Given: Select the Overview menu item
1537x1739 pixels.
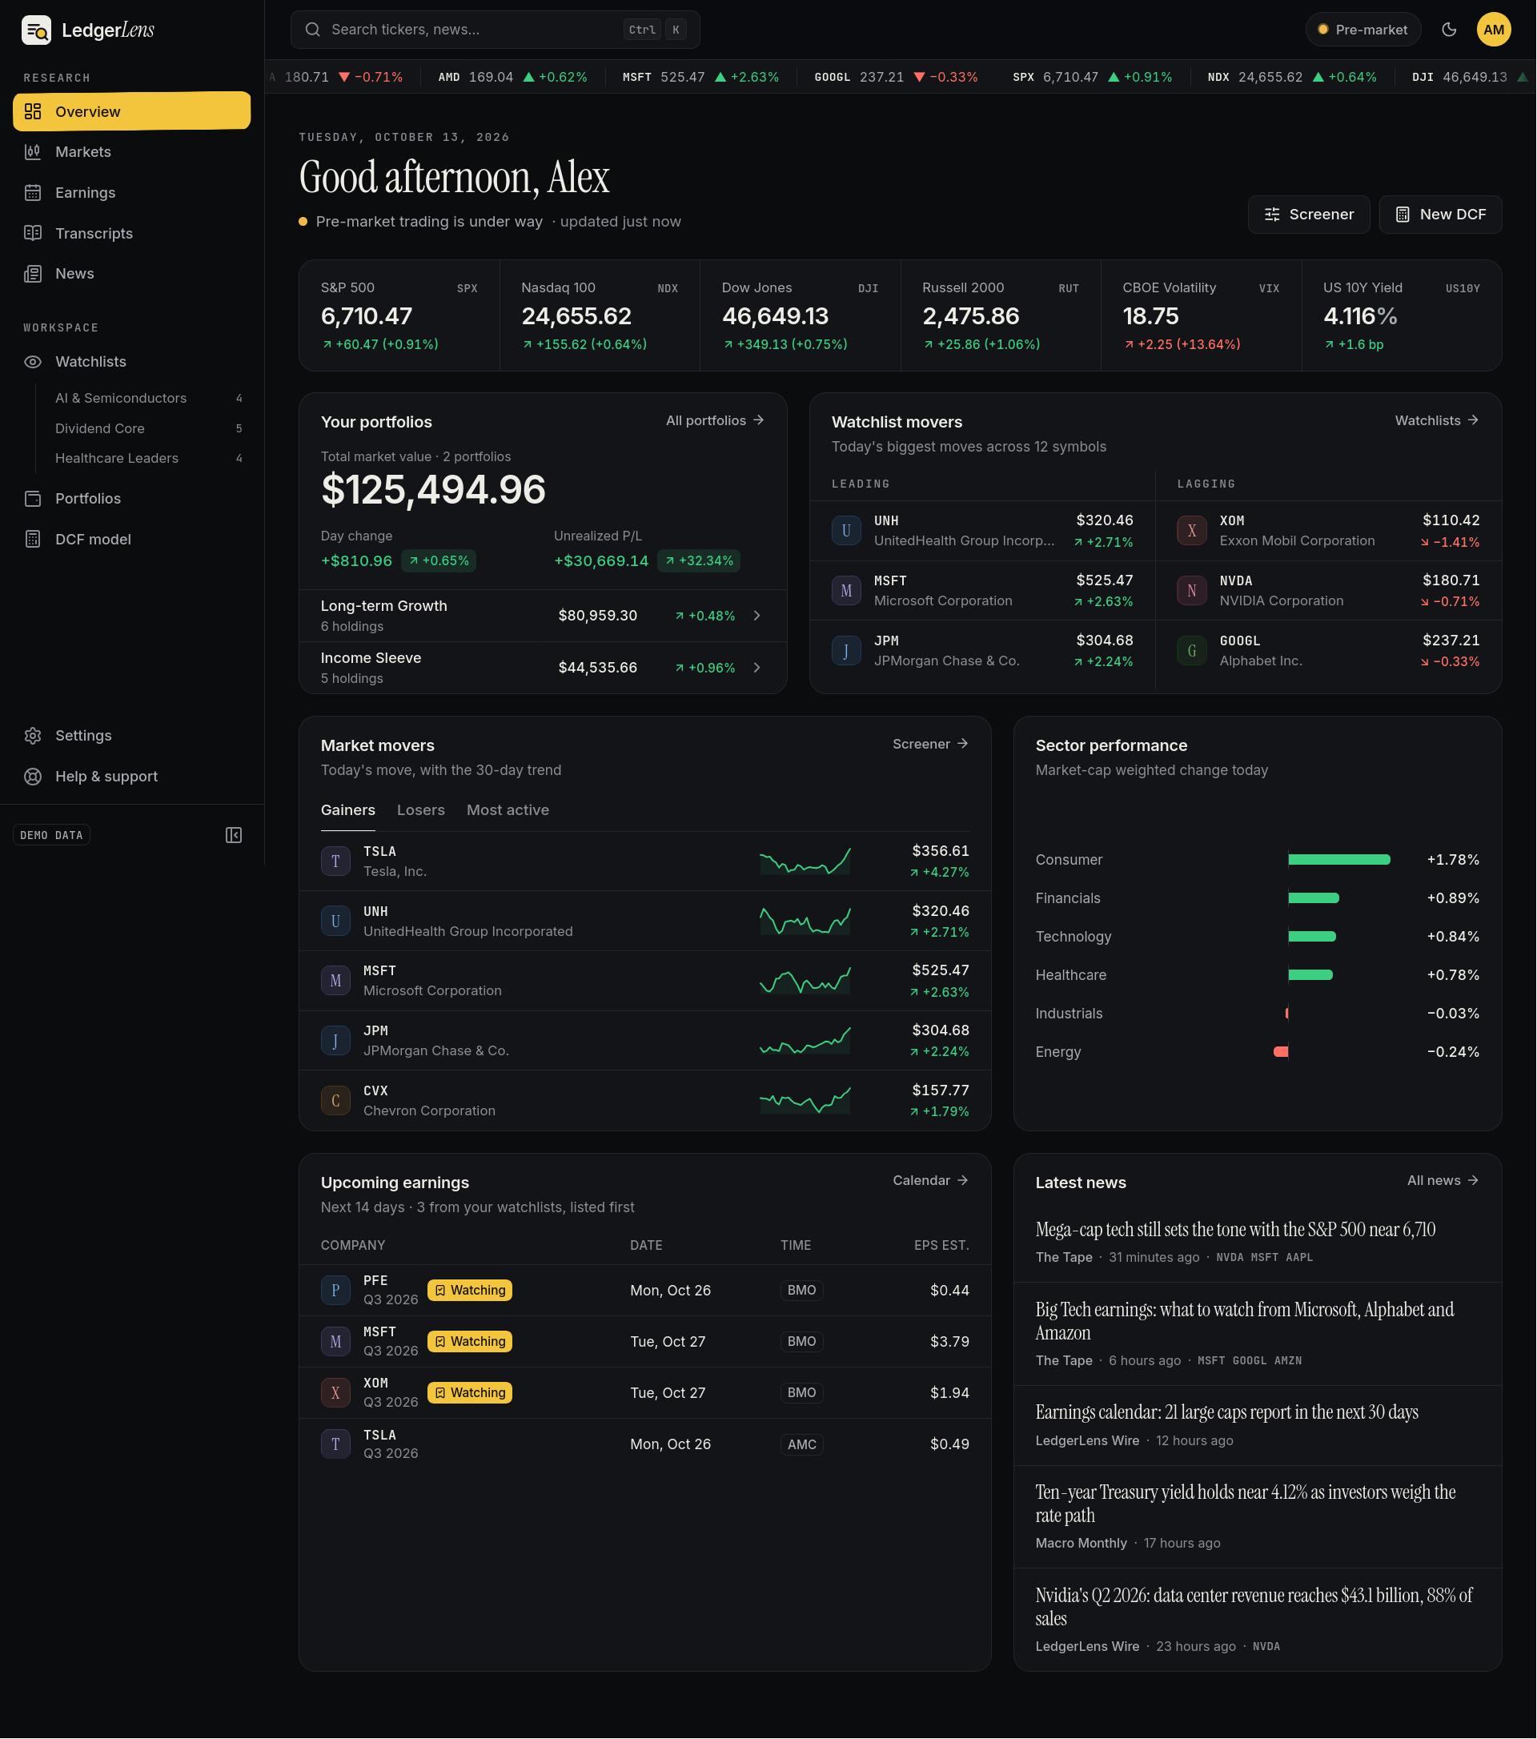Looking at the screenshot, I should 132,111.
